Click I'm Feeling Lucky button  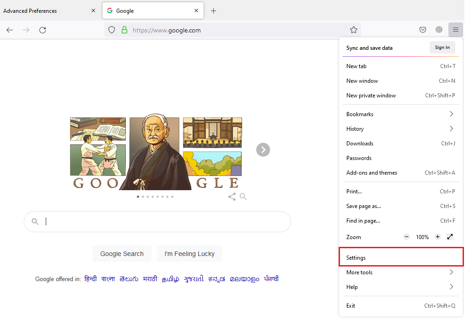[189, 254]
